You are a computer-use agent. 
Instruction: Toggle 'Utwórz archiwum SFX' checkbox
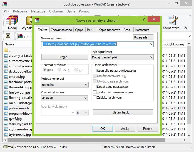[x=94, y=76]
